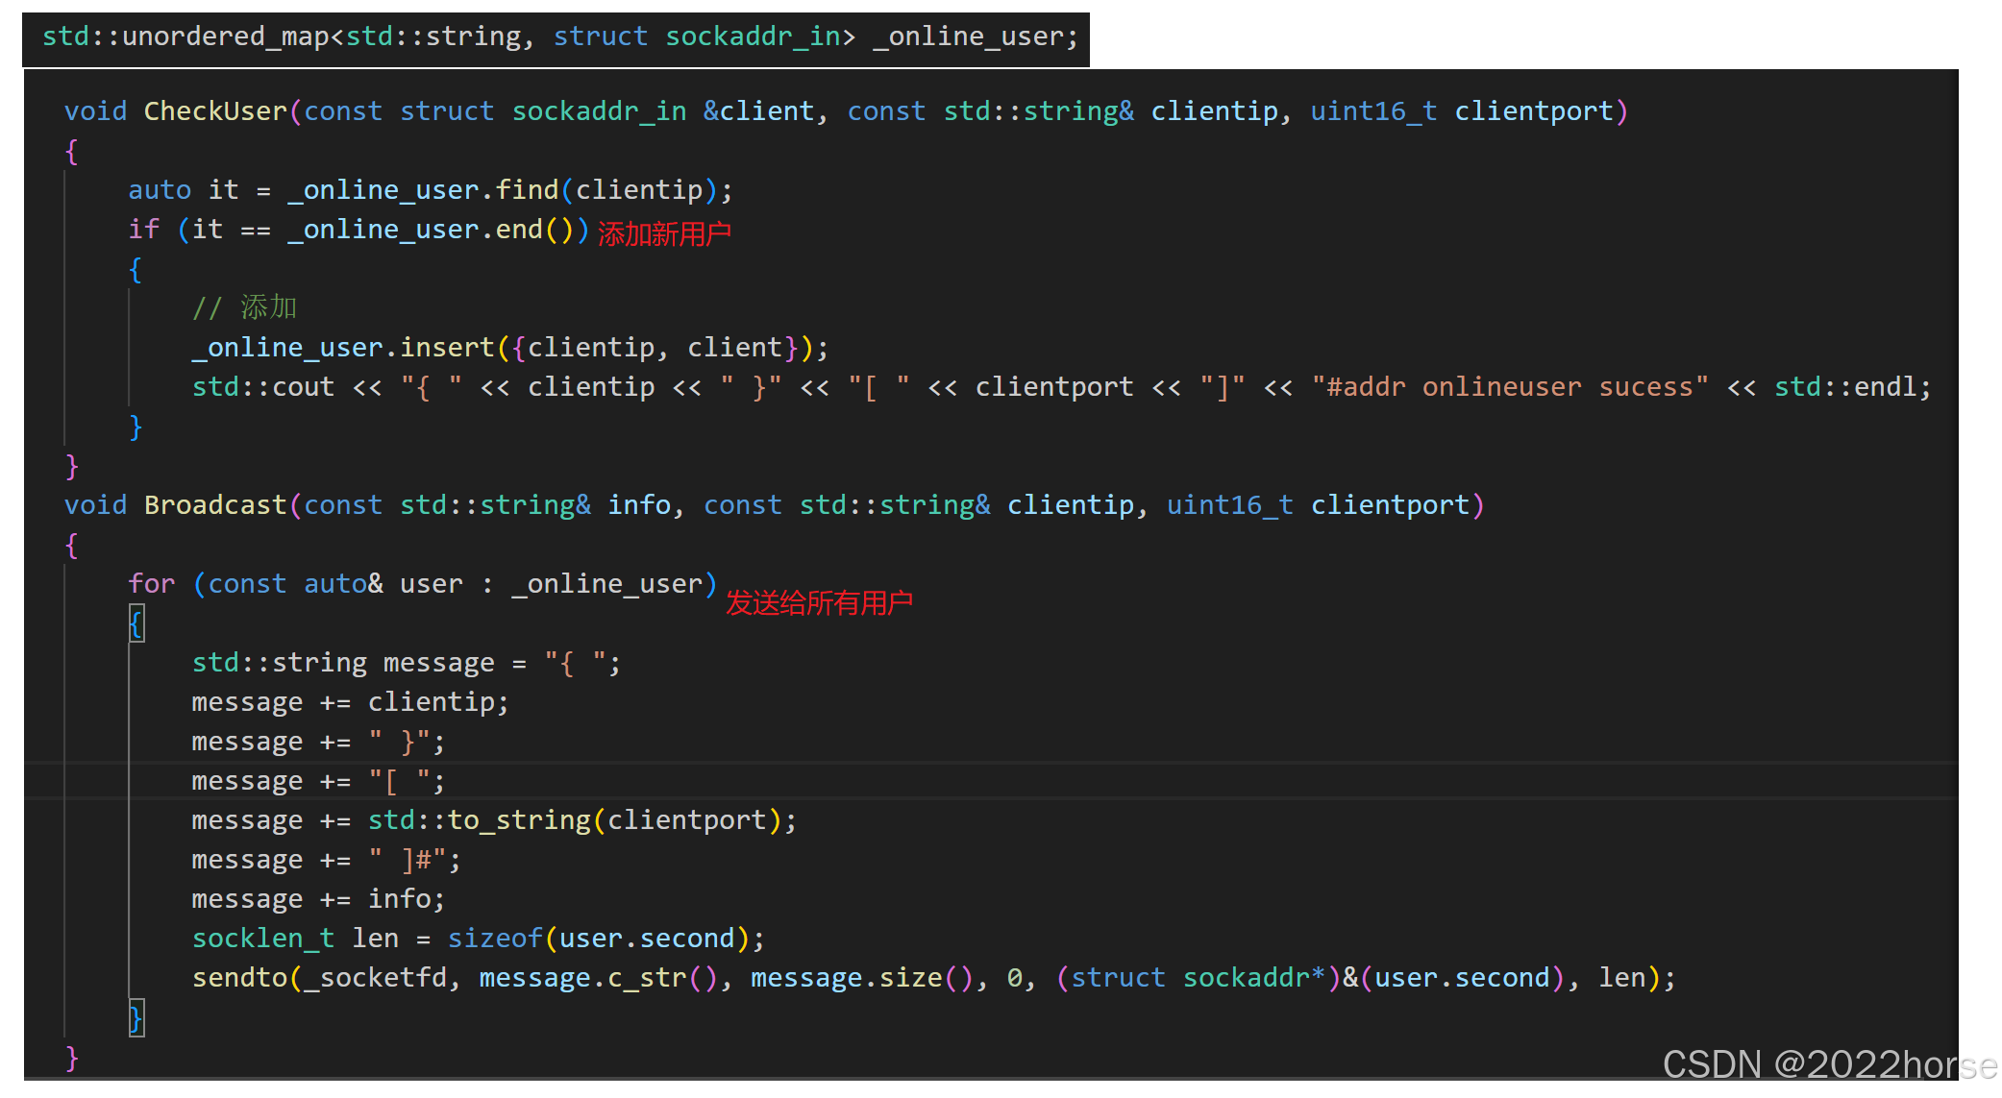Image resolution: width=2002 pixels, height=1098 pixels.
Task: Click the highlighted closing brace of for loop
Action: click(x=136, y=1018)
